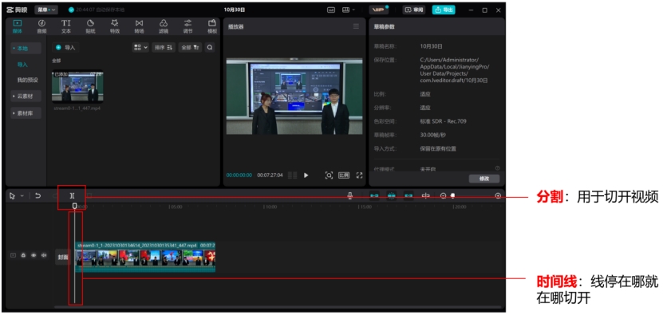Click the audio level meter icon in player
This screenshot has width=663, height=315.
click(x=292, y=175)
